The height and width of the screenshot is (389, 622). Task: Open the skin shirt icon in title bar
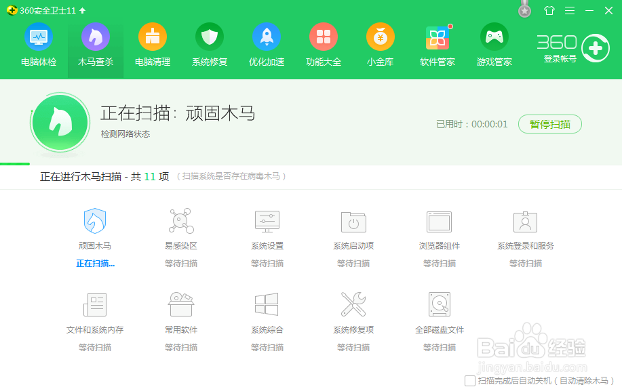pos(549,10)
